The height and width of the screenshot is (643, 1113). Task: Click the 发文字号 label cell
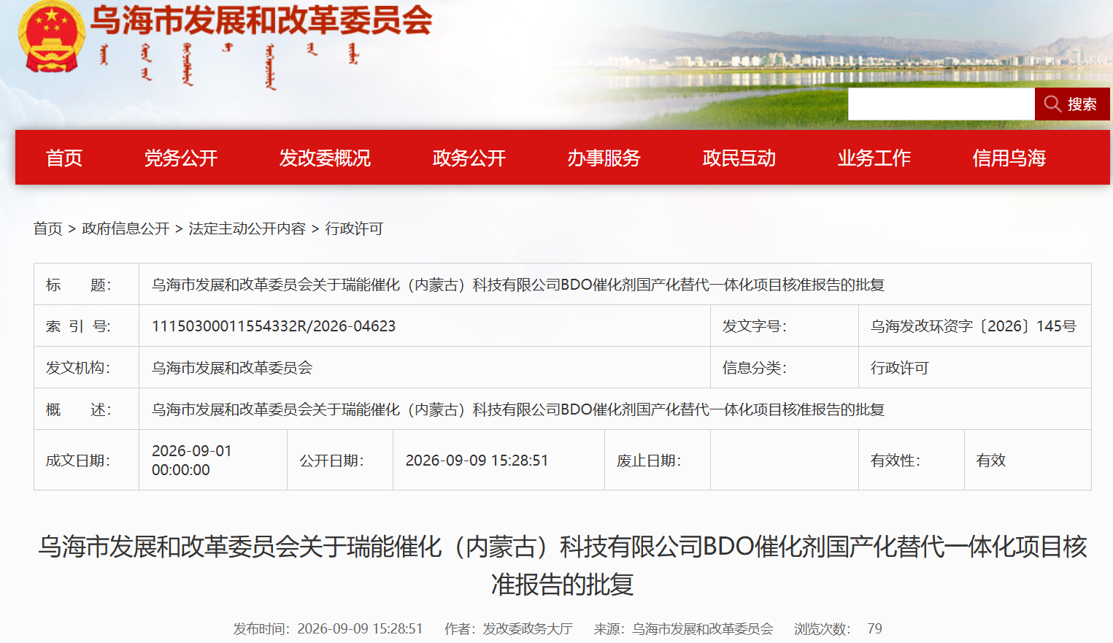(x=785, y=326)
